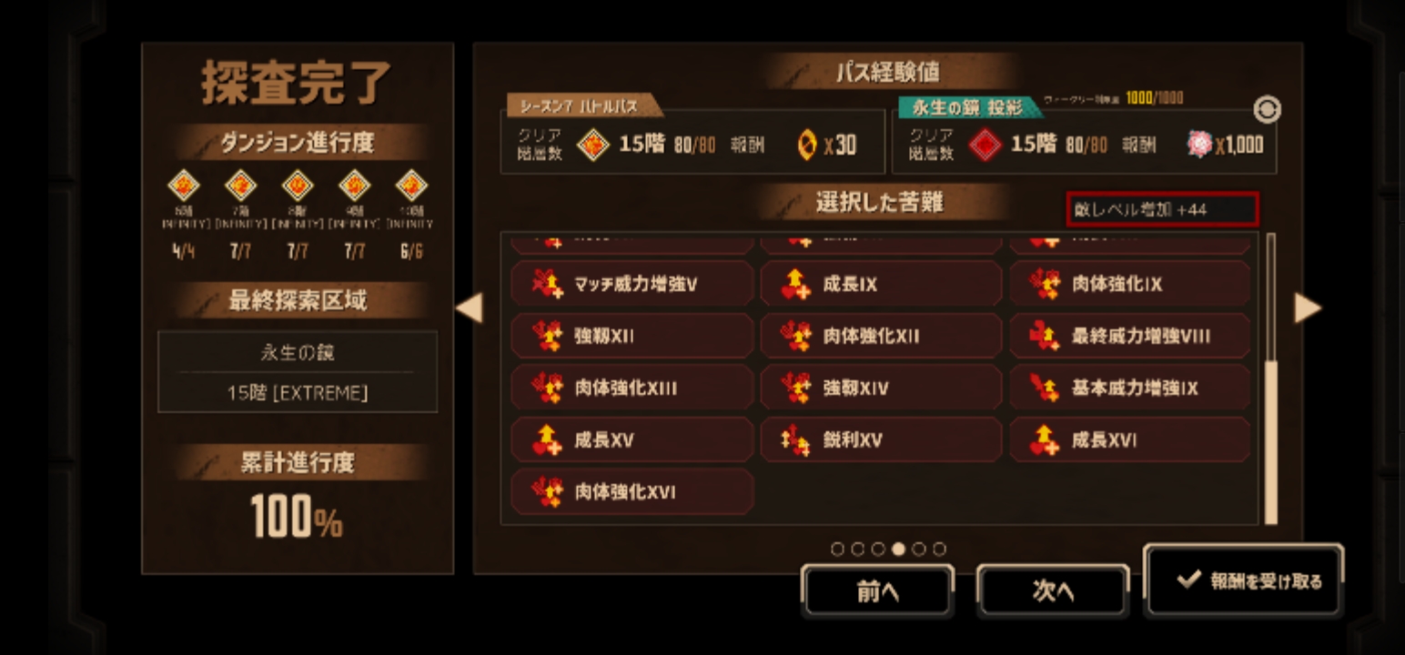Go to previous page with left arrow

point(469,307)
